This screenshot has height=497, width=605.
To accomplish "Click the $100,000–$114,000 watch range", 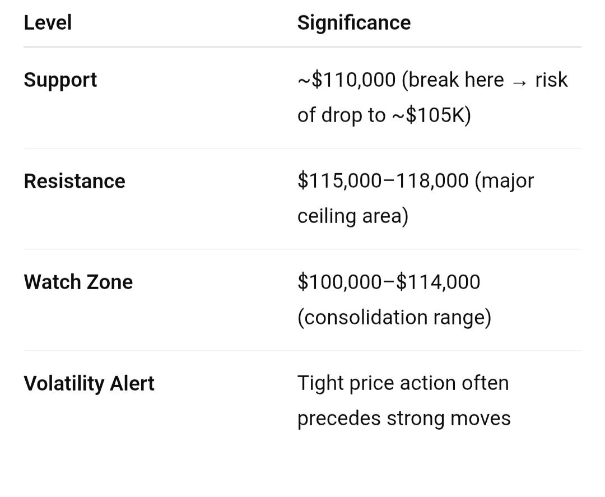I will pos(388,282).
